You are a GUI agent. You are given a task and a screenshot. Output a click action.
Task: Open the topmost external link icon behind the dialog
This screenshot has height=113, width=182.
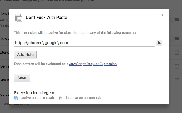(x=177, y=53)
